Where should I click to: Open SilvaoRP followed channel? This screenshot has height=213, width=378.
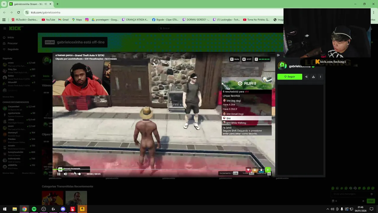pyautogui.click(x=19, y=84)
